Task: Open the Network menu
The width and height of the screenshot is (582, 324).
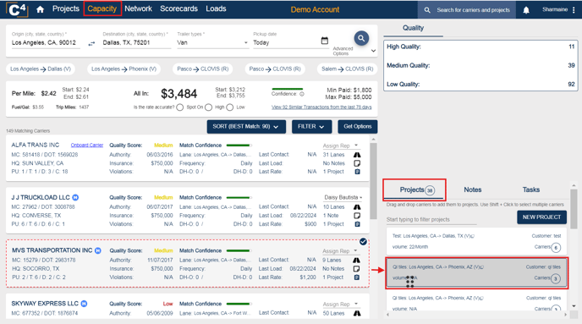Action: tap(138, 8)
